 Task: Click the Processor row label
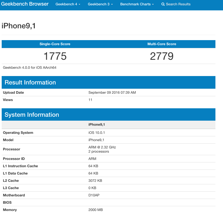tap(12, 149)
